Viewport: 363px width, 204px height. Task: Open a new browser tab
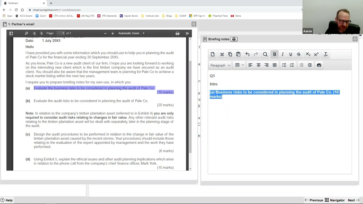(x=51, y=3)
